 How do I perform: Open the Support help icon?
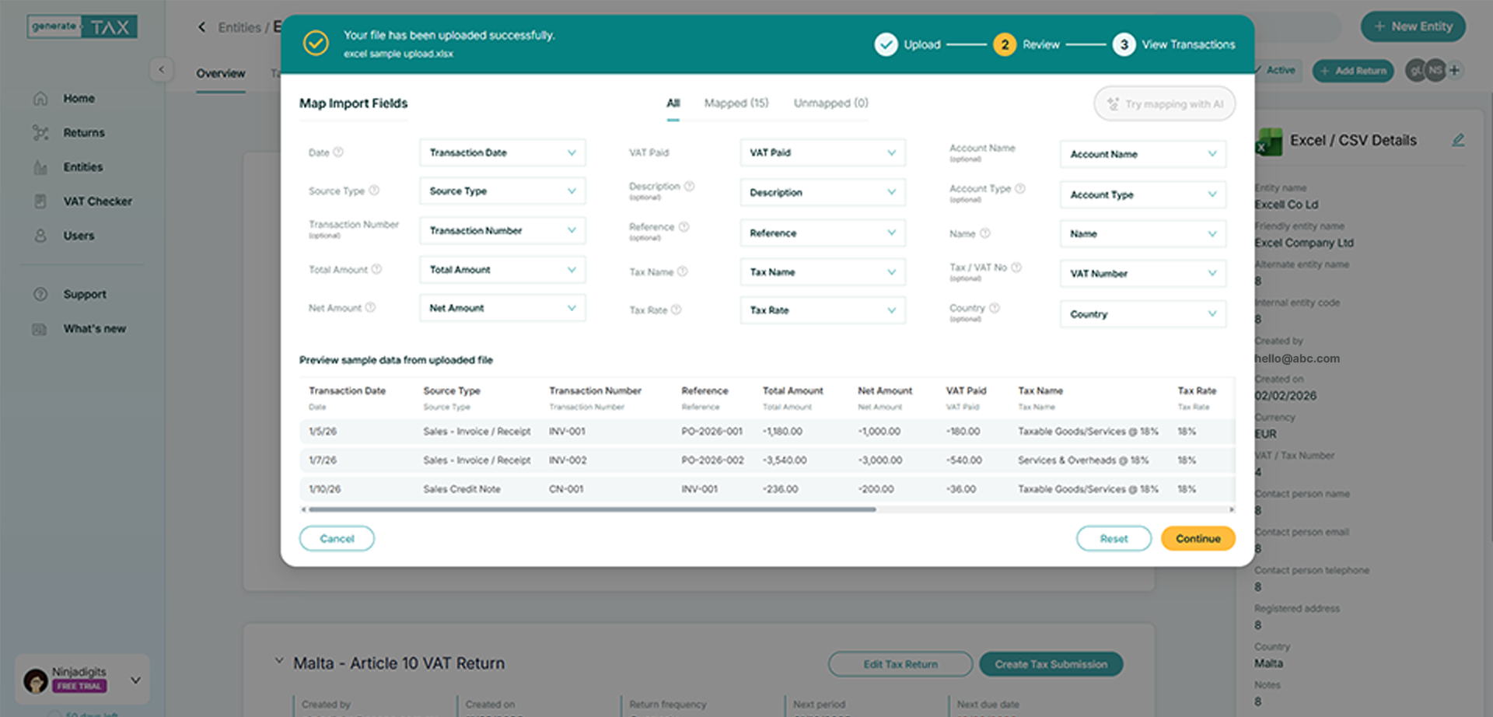(x=40, y=295)
